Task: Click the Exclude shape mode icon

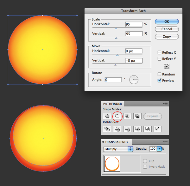Action: [137, 116]
